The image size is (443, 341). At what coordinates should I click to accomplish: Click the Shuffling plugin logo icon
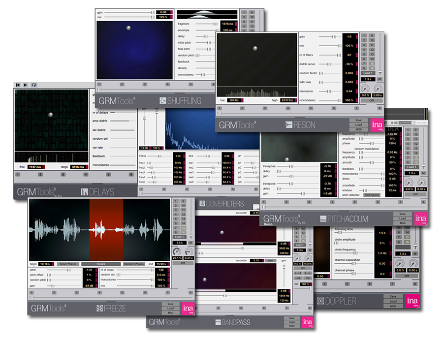click(163, 101)
